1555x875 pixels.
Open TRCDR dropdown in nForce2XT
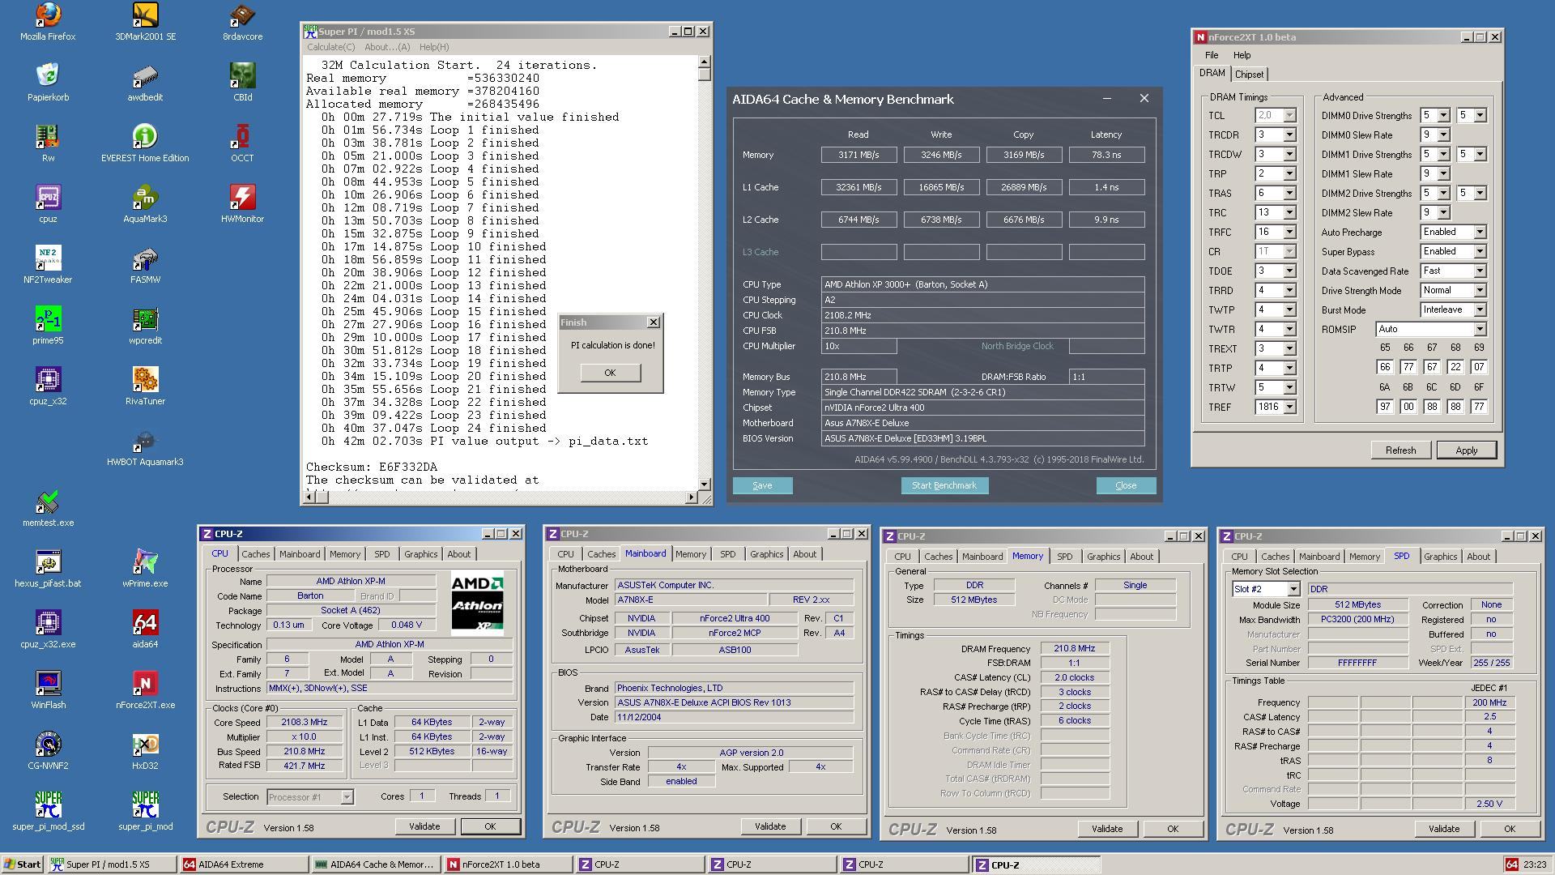coord(1289,134)
